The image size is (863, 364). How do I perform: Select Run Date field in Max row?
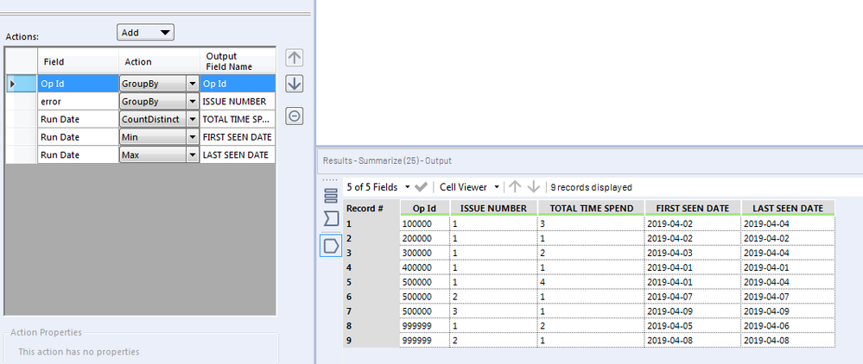pyautogui.click(x=78, y=155)
